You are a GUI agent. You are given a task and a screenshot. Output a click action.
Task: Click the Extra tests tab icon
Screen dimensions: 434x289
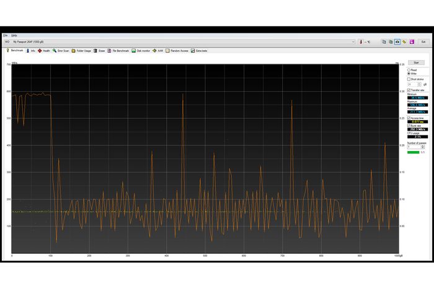click(193, 51)
